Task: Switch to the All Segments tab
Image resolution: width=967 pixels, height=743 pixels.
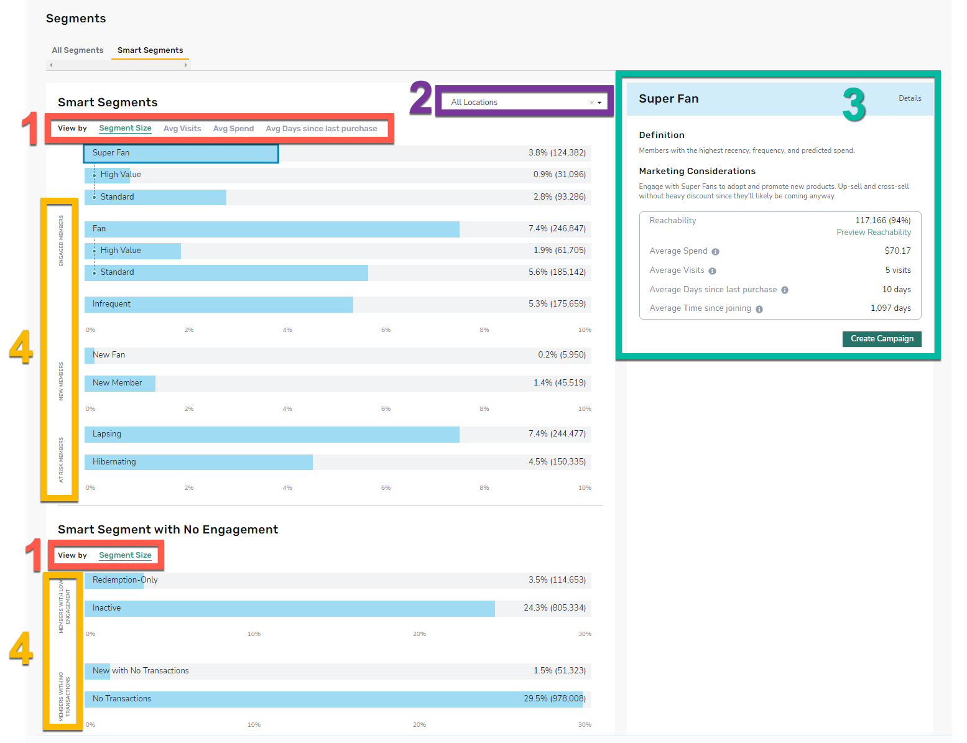Action: click(x=78, y=50)
